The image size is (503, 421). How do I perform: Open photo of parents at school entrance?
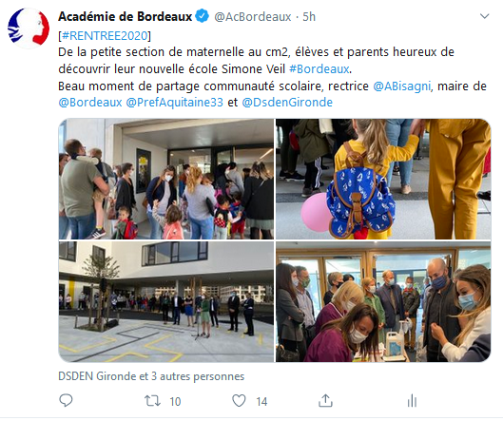pos(166,179)
